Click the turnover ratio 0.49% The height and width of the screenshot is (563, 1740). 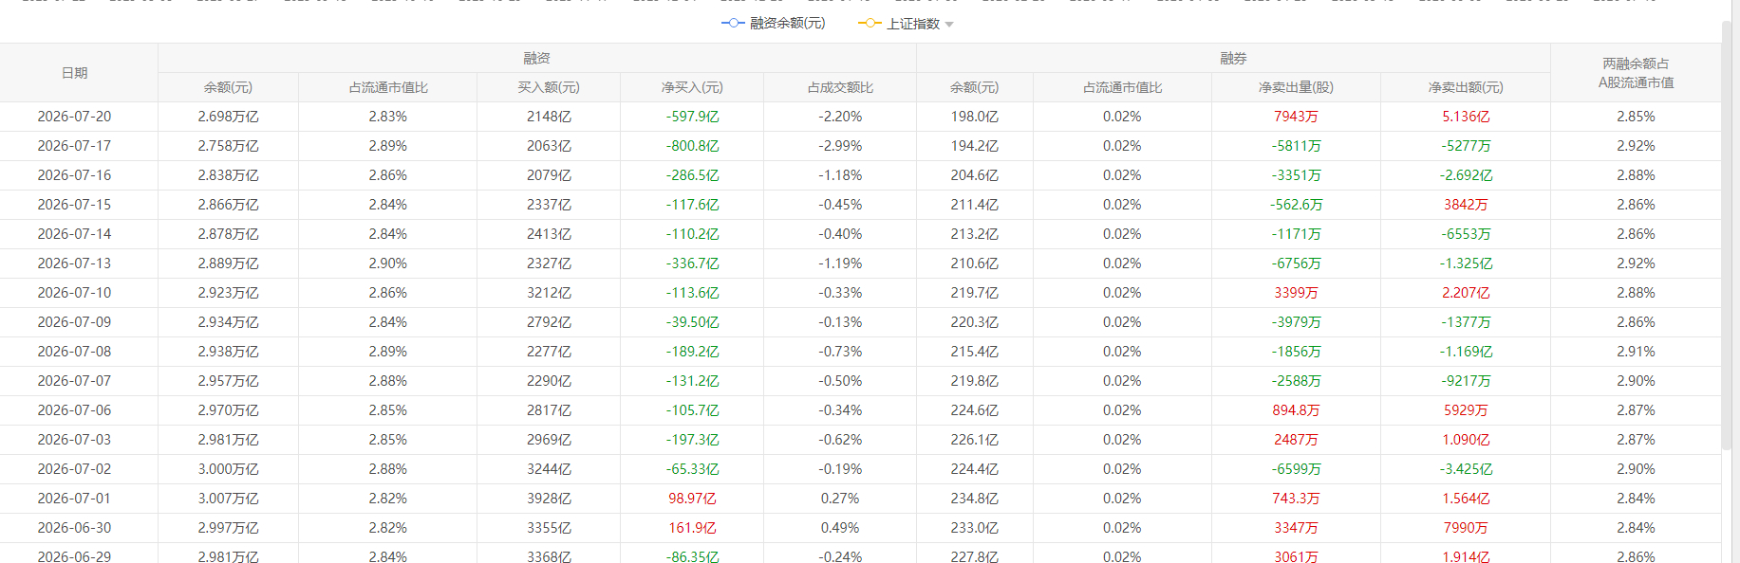[840, 528]
